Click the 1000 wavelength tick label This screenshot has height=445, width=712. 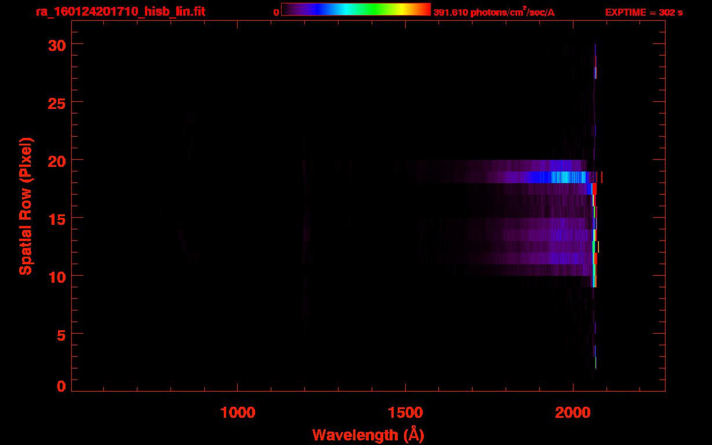tap(237, 413)
